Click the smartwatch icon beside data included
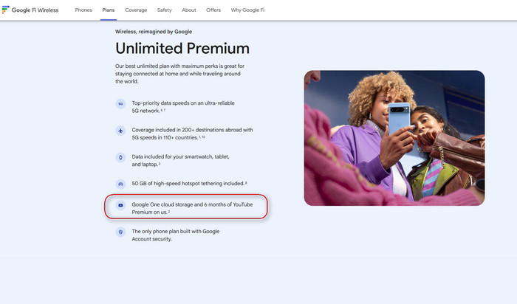 coord(120,157)
